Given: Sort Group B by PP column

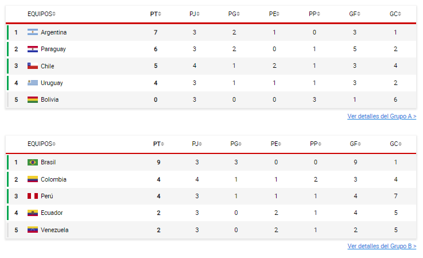Looking at the screenshot, I should (315, 144).
